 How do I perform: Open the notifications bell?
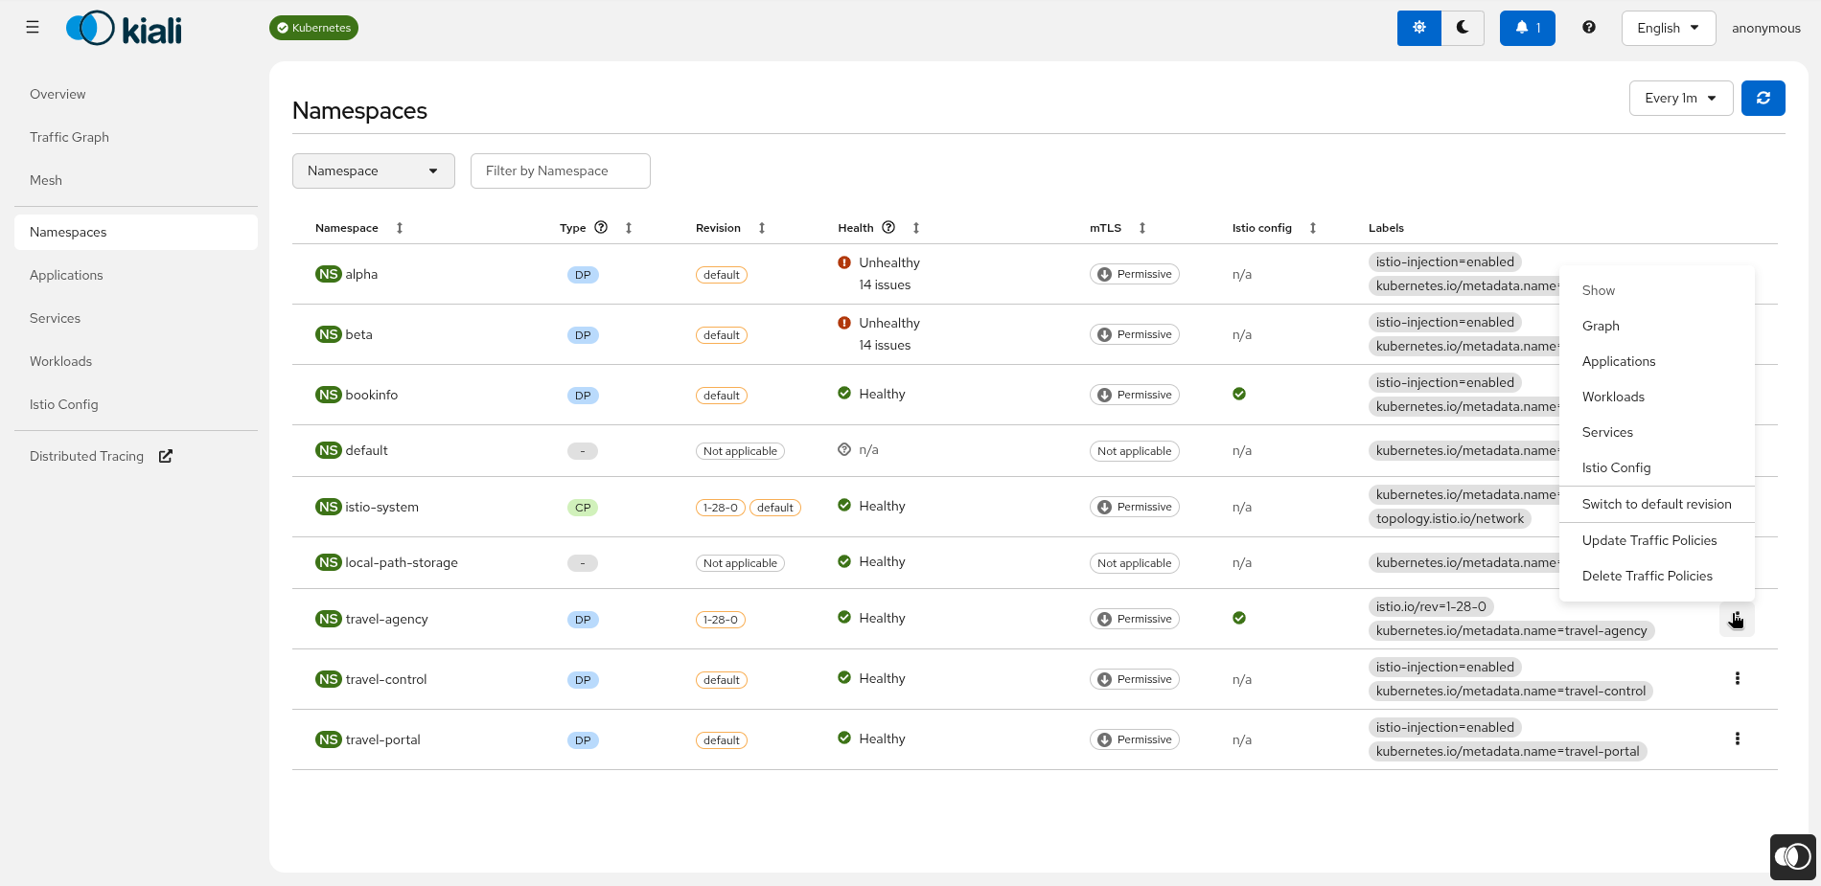(1527, 28)
